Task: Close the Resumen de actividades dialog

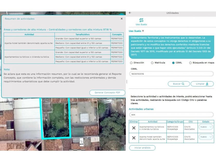Action: tap(122, 19)
